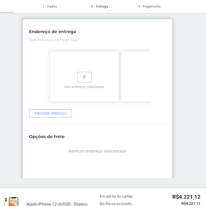The height and width of the screenshot is (206, 206).
Task: Click the camera dots on the phone image
Action: (6, 200)
